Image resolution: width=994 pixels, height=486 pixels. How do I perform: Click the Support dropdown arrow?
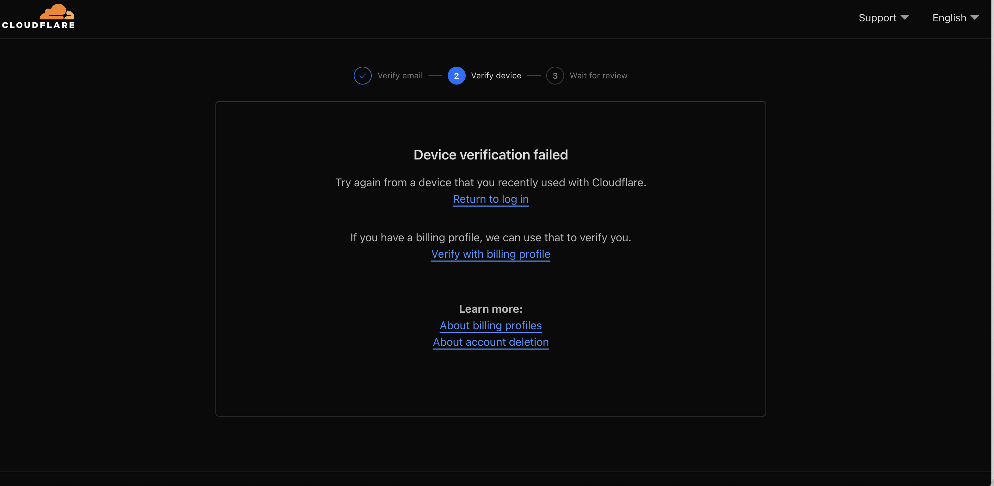tap(905, 17)
